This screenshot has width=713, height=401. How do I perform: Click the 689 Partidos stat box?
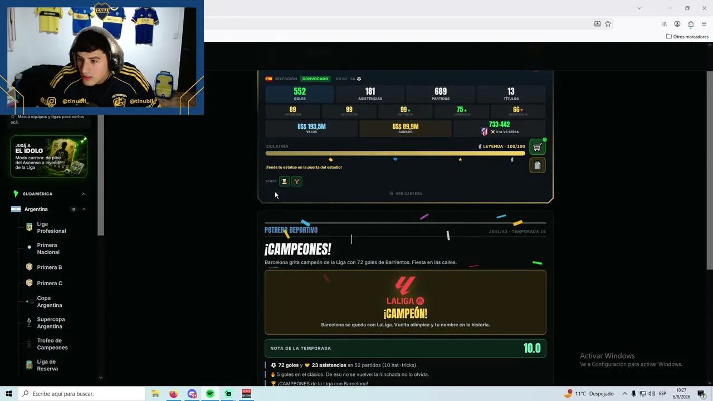click(441, 94)
